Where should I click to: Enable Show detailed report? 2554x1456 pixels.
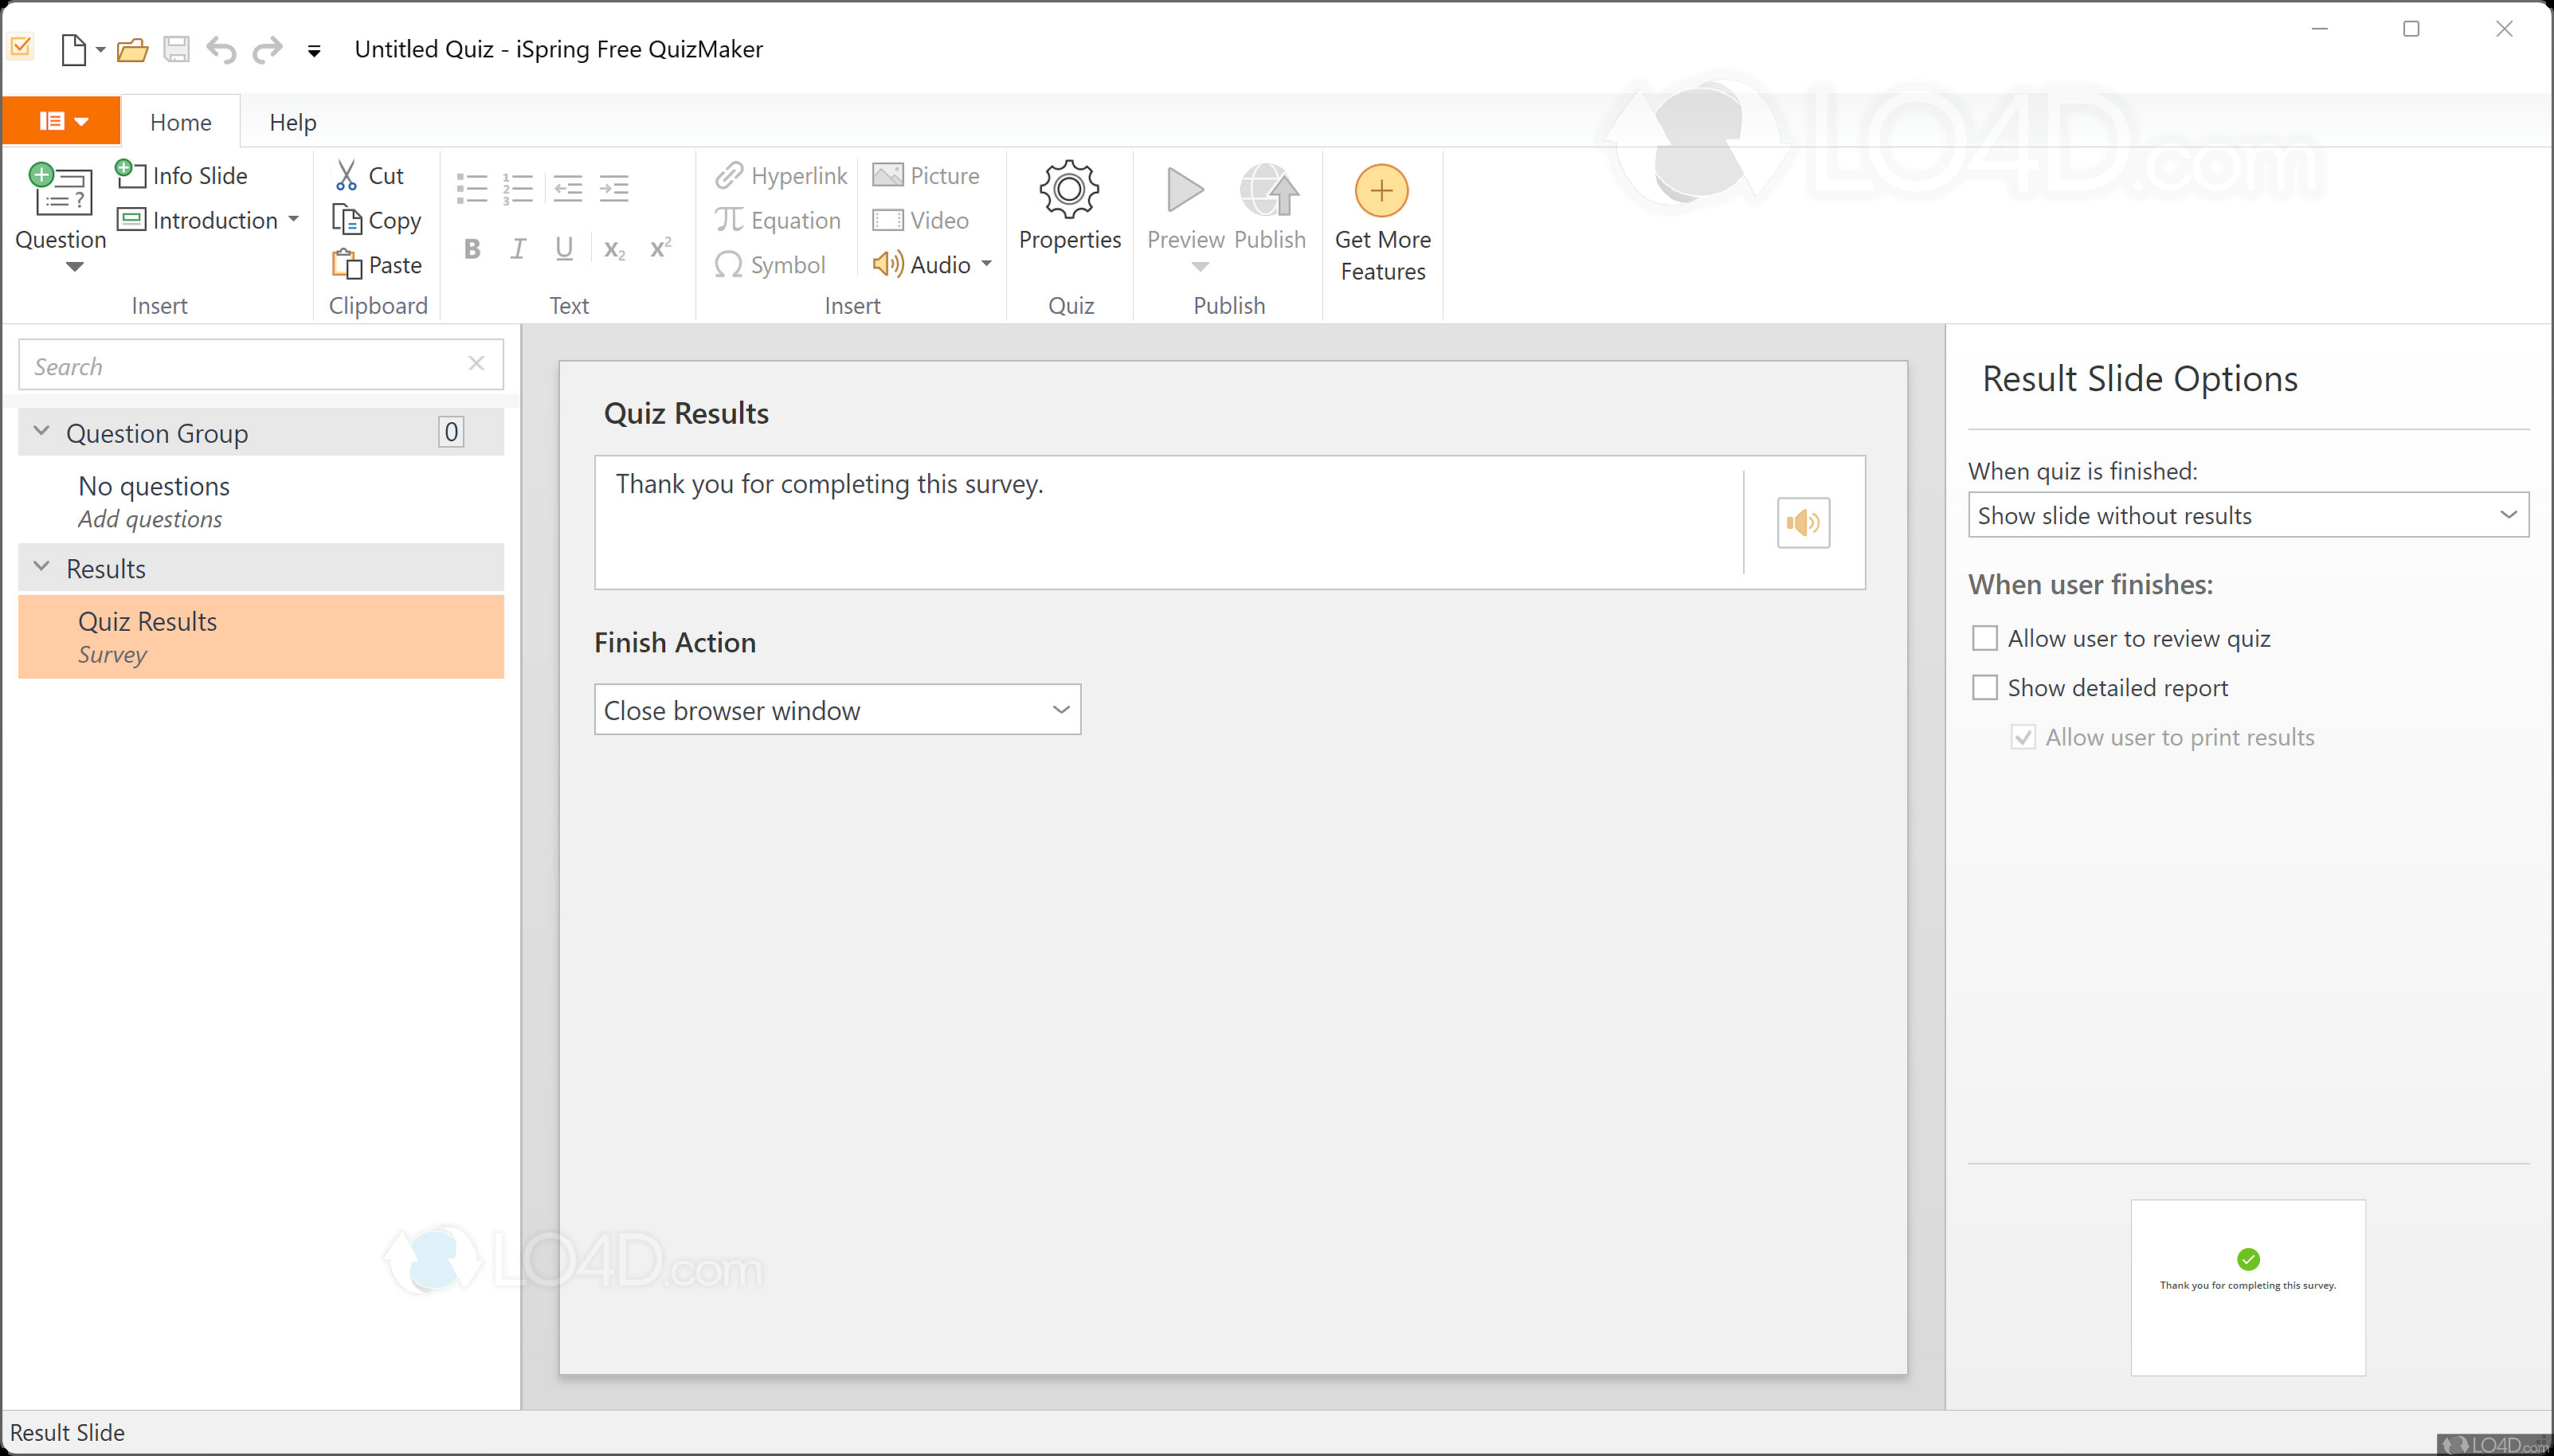coord(1985,687)
